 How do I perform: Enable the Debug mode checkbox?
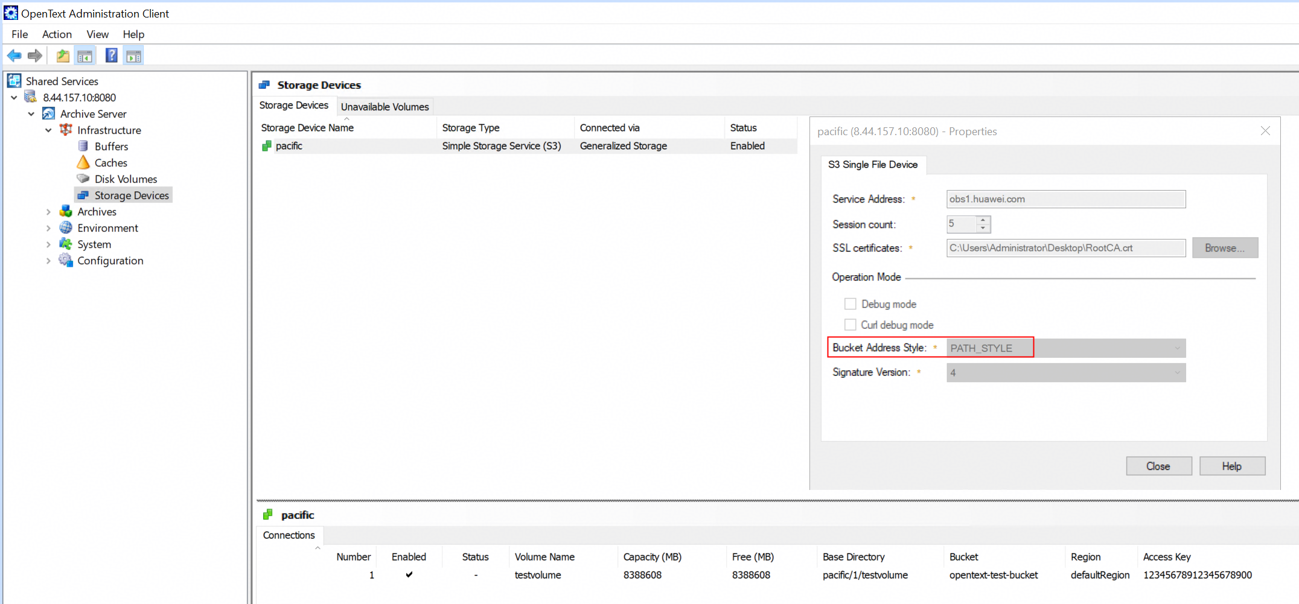coord(850,304)
